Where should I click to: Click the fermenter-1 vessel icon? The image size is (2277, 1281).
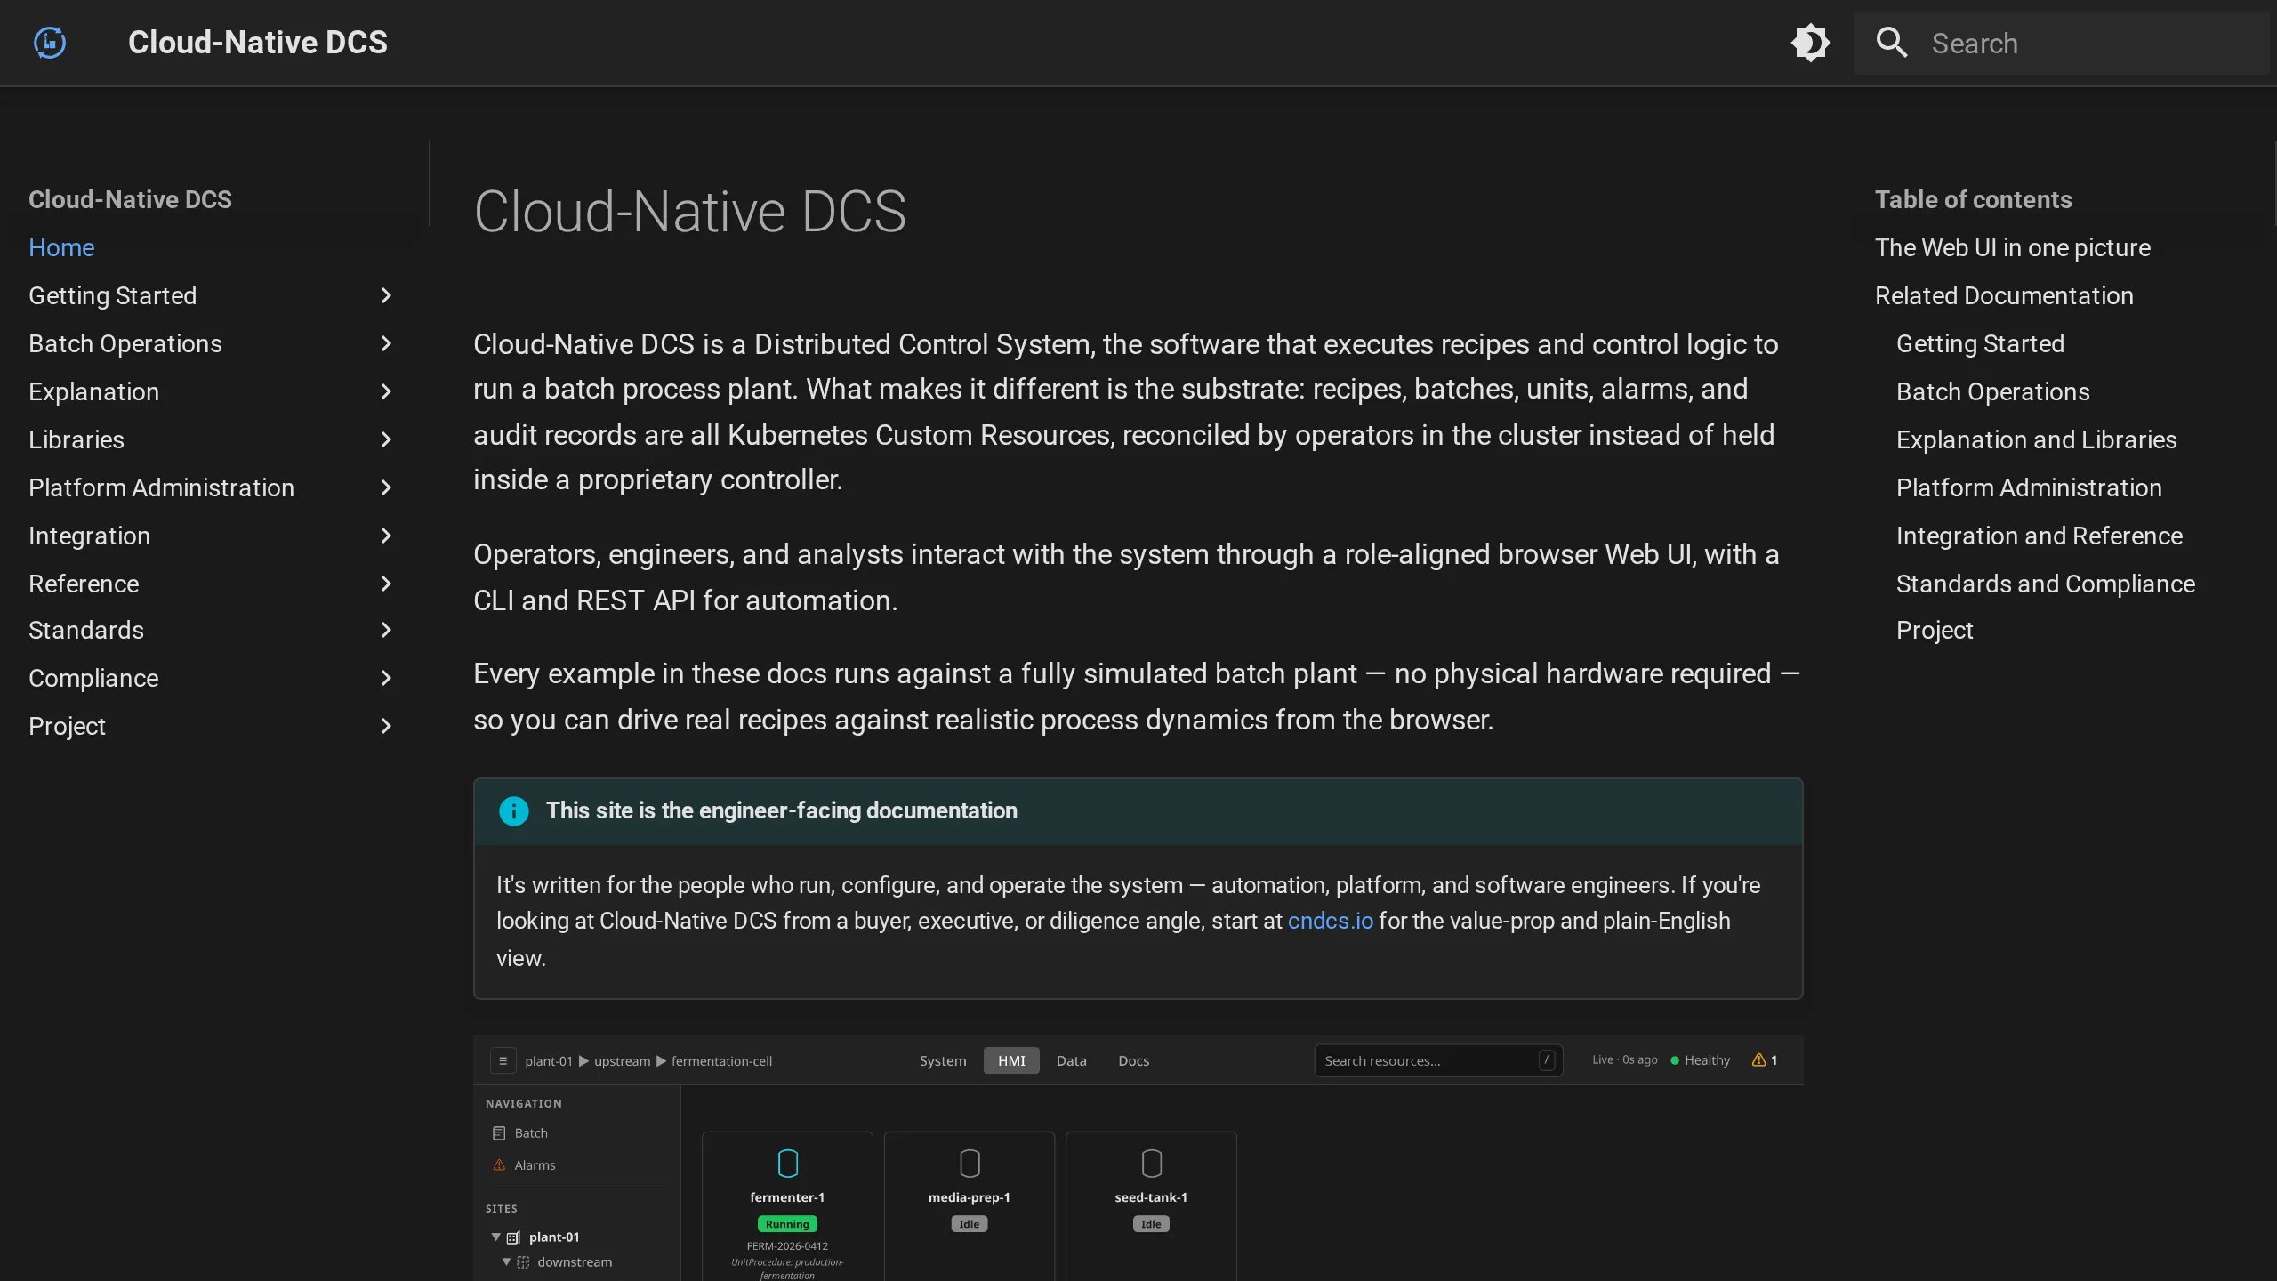[788, 1164]
